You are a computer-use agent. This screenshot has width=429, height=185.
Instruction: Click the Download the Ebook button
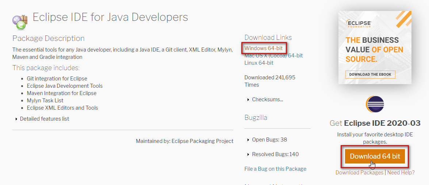[370, 74]
